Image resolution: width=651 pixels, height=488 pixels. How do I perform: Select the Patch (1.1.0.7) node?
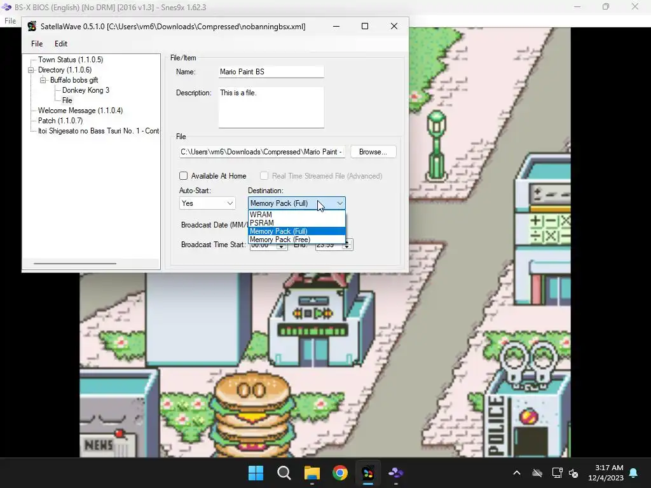coord(60,121)
